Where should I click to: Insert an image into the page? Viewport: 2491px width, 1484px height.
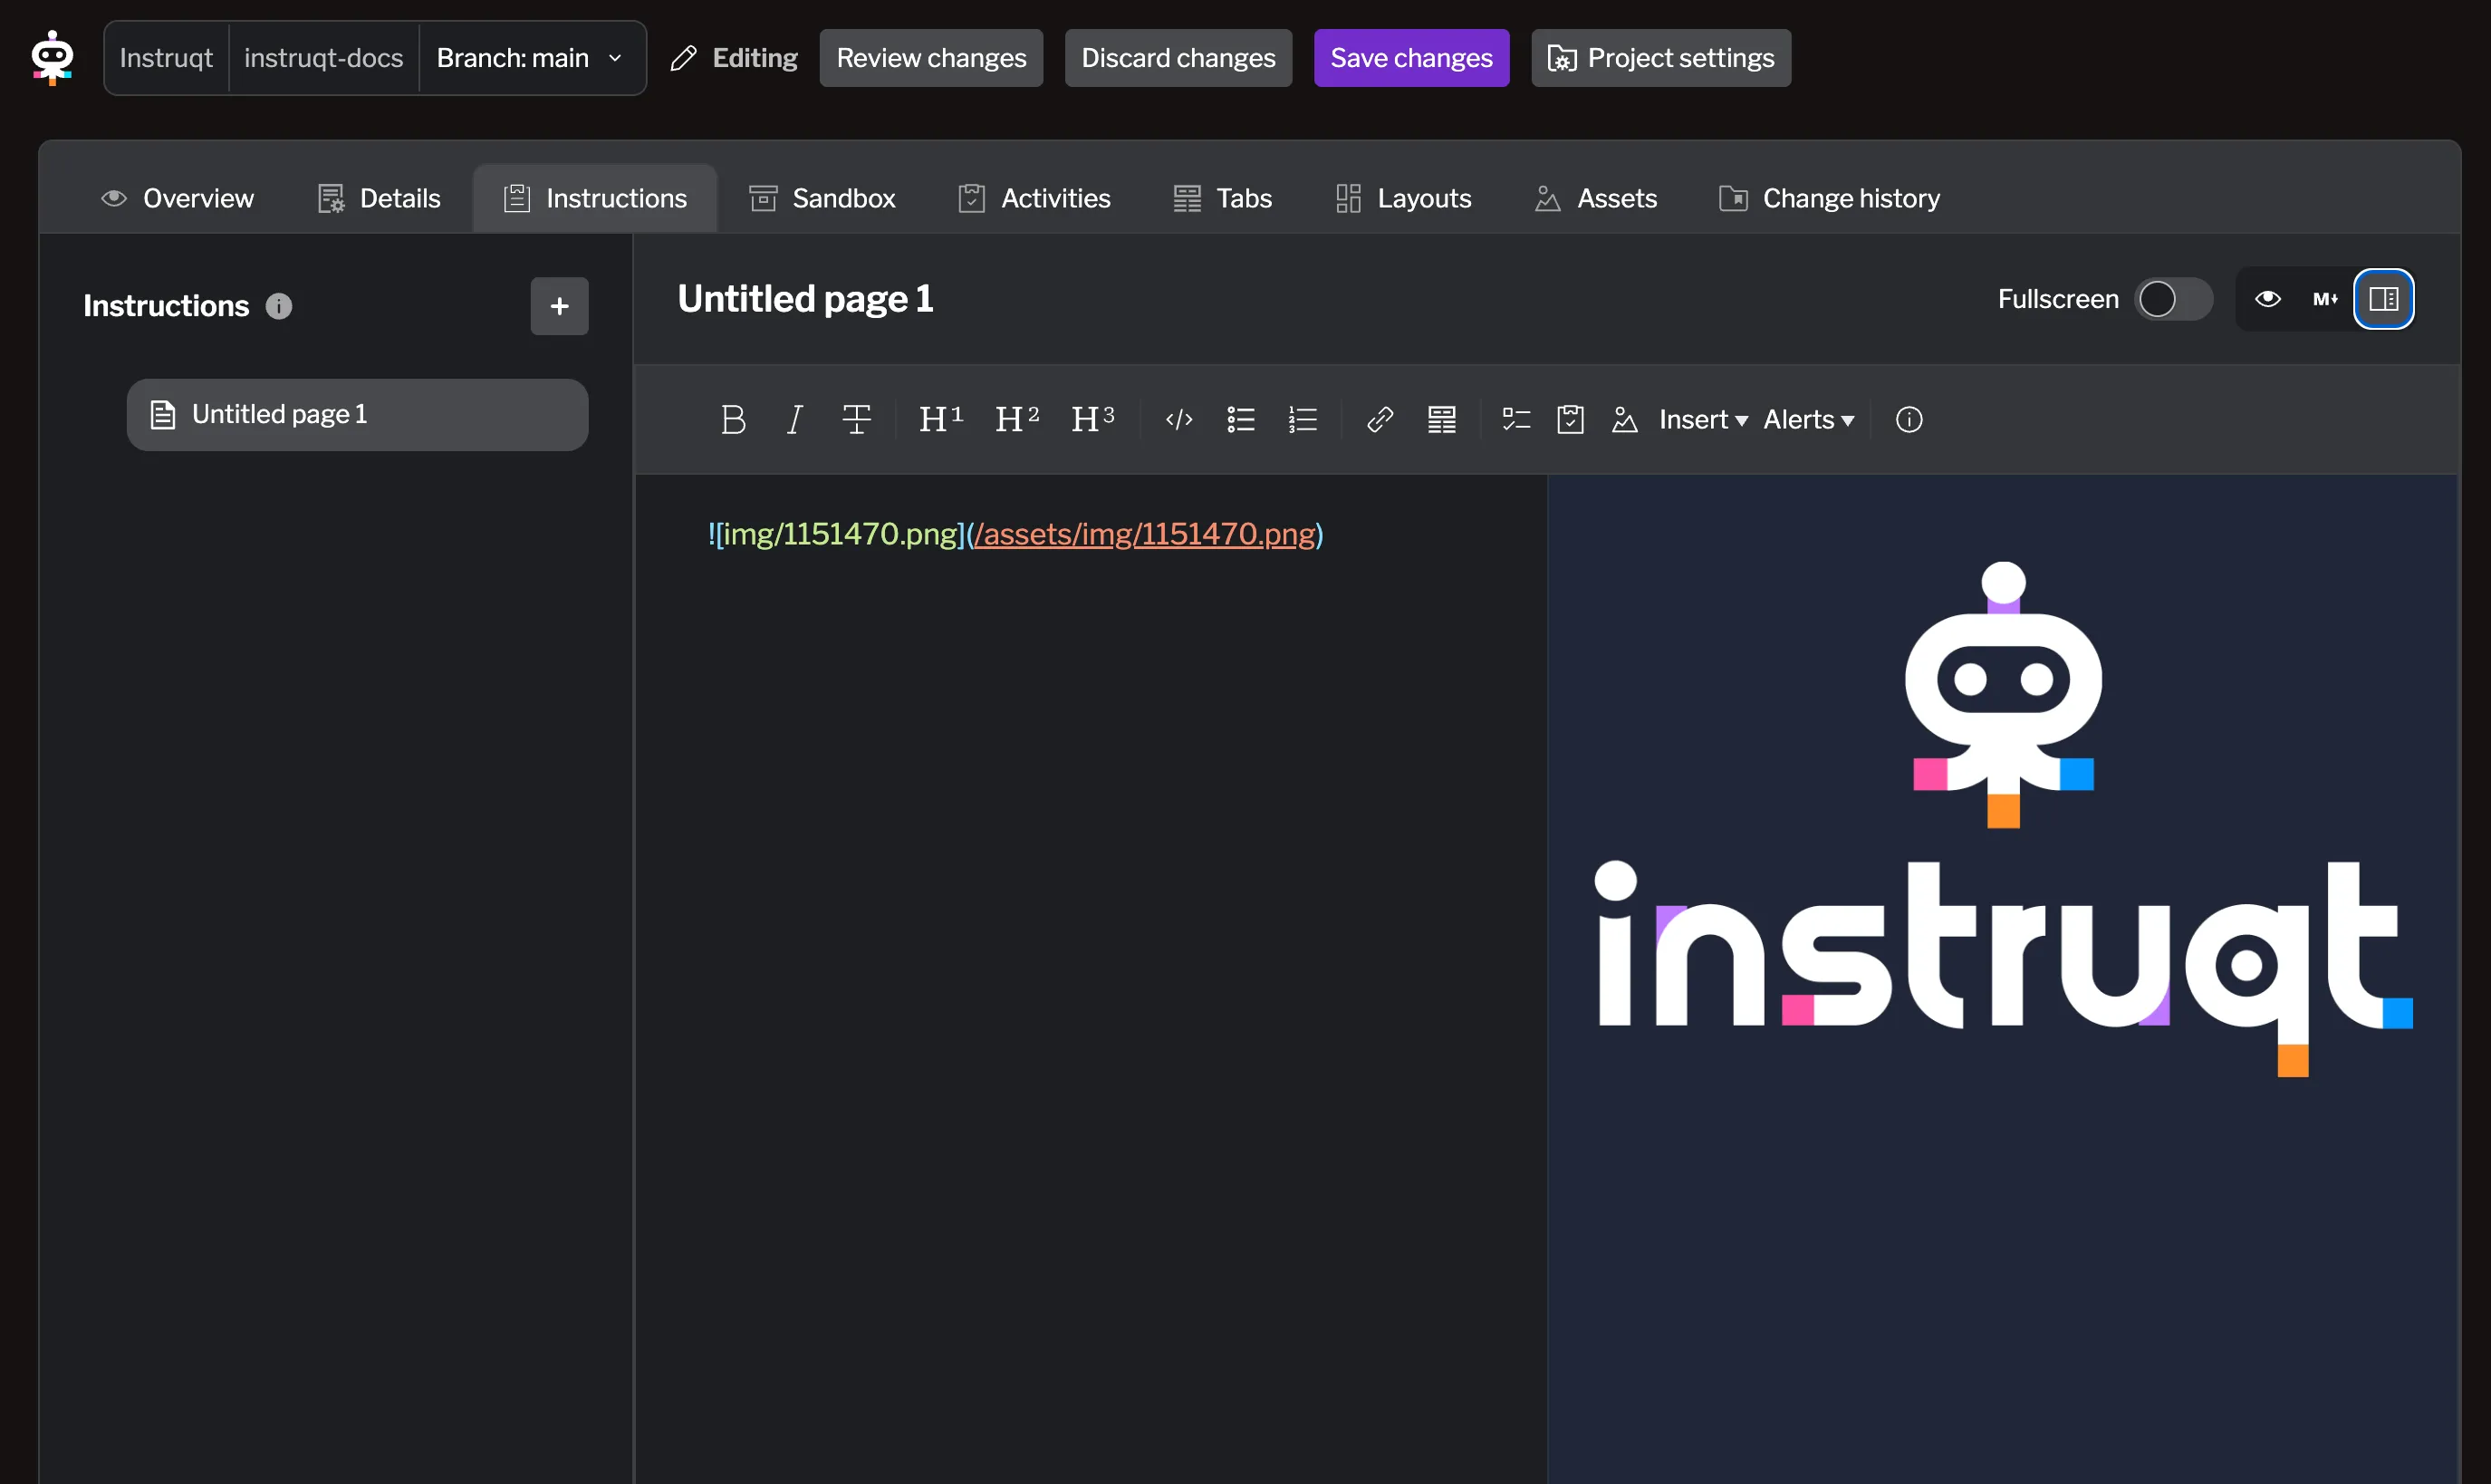(1624, 419)
